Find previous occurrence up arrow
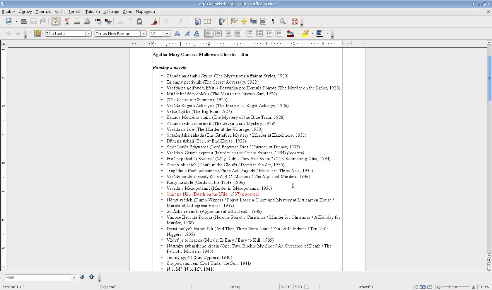 [x=92, y=277]
